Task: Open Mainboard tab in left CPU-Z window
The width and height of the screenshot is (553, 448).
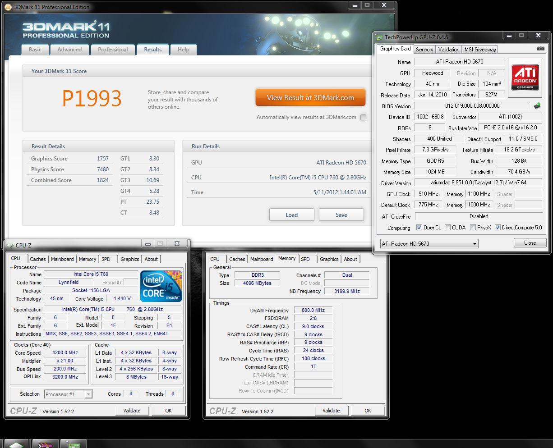Action: point(62,259)
